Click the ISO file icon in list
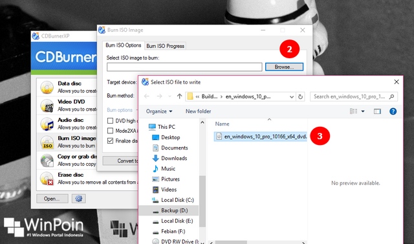414x244 pixels. click(219, 137)
